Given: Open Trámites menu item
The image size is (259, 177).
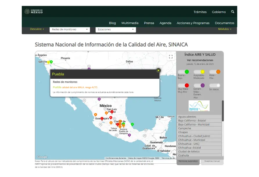Looking at the screenshot, I should 200,12.
